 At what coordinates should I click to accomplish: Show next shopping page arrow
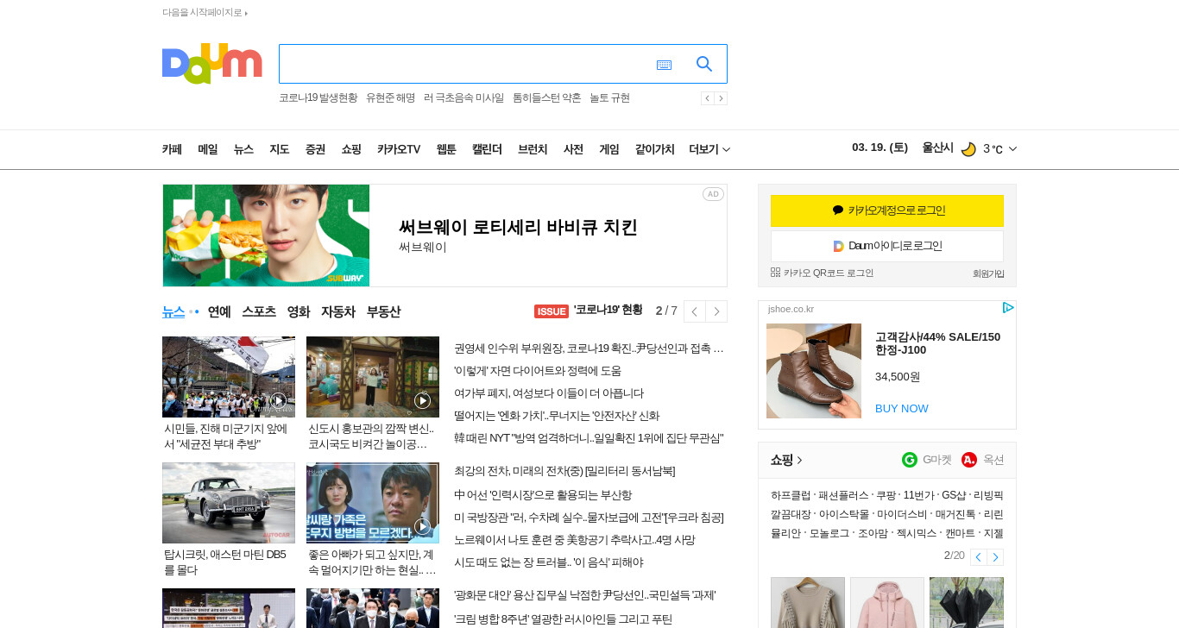pos(995,557)
